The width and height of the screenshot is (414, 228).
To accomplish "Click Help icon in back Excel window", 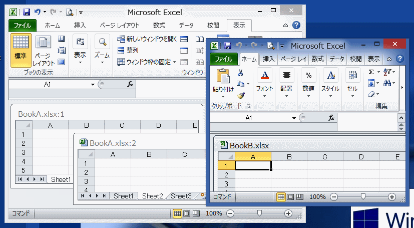I will click(x=296, y=26).
